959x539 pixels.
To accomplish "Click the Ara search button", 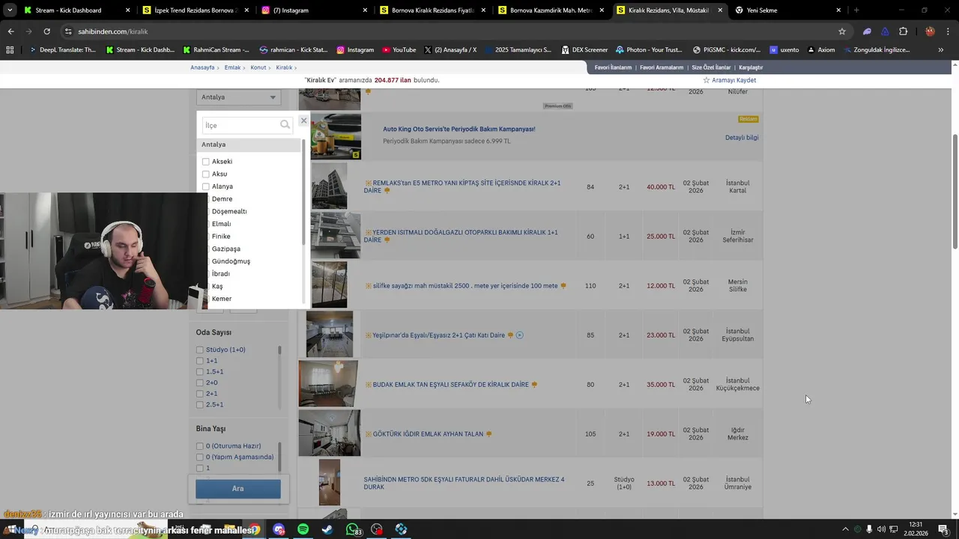I will point(238,489).
